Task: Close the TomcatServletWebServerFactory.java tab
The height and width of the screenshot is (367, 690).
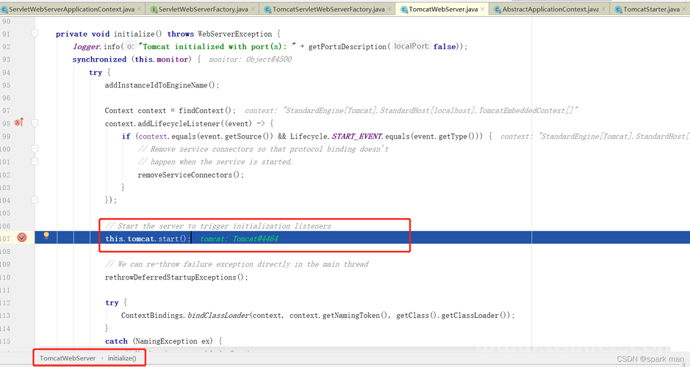Action: (390, 10)
